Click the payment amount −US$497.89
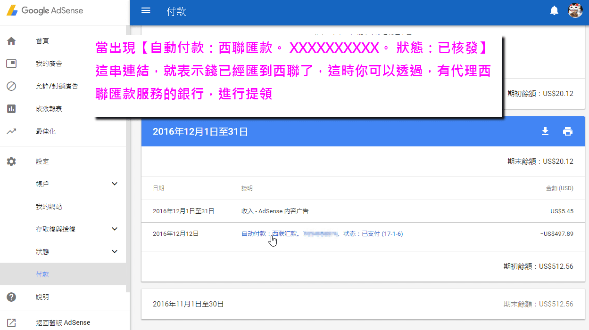The image size is (589, 330). [x=556, y=233]
